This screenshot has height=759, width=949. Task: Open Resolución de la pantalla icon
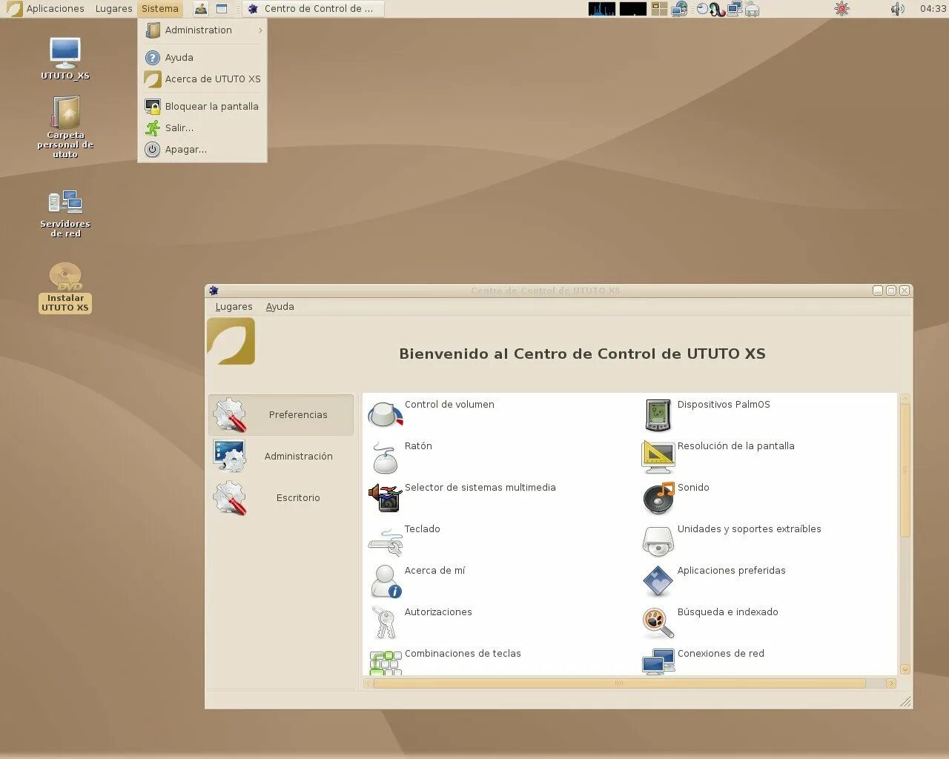pos(658,457)
